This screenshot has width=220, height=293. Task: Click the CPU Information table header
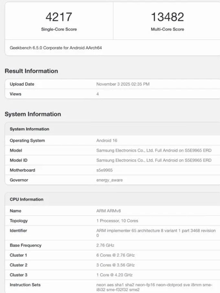pos(27,199)
